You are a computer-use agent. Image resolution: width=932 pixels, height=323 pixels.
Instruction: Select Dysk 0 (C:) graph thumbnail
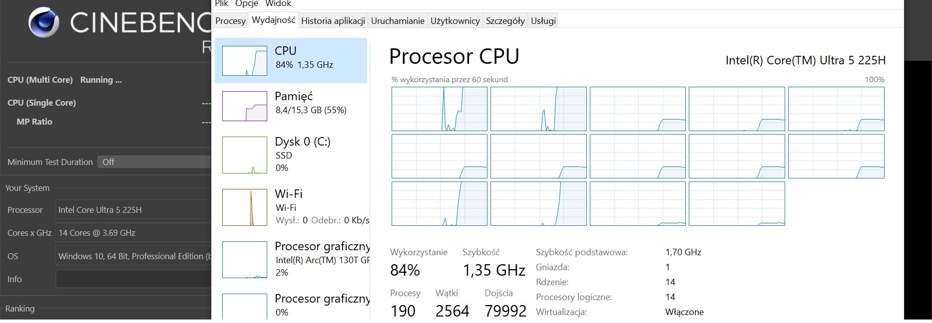tap(245, 155)
